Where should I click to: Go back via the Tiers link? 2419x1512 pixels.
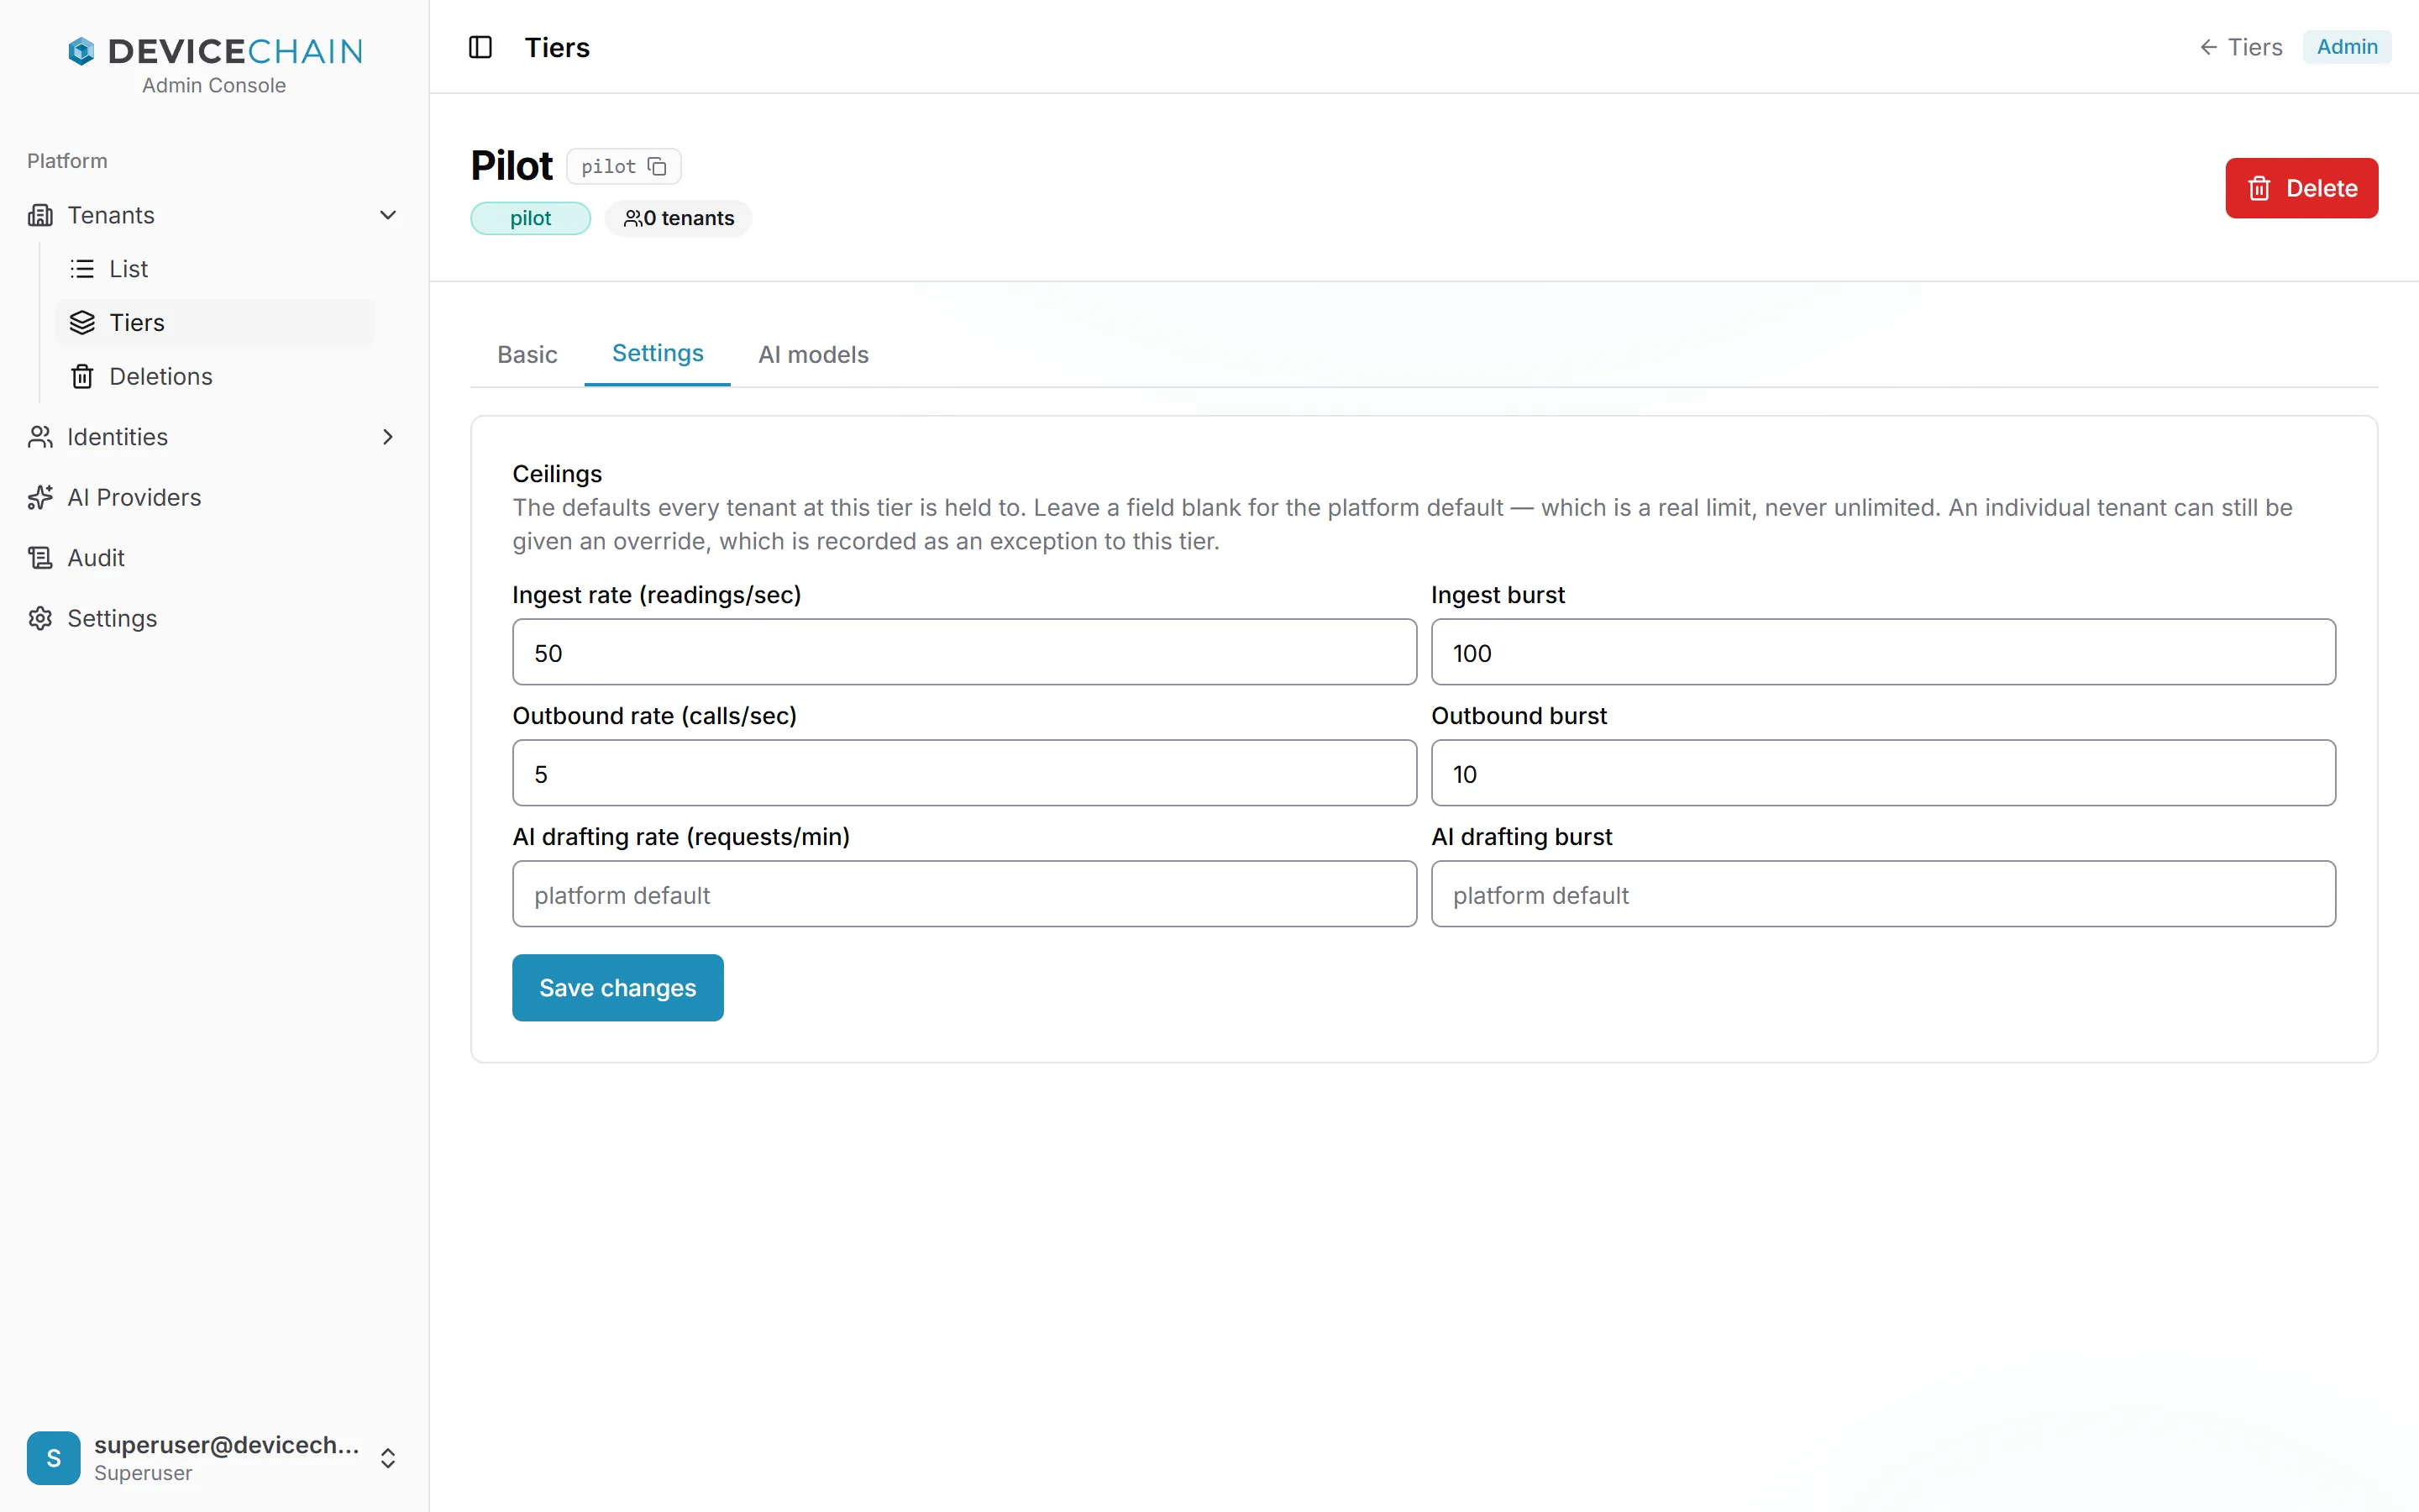[2241, 47]
